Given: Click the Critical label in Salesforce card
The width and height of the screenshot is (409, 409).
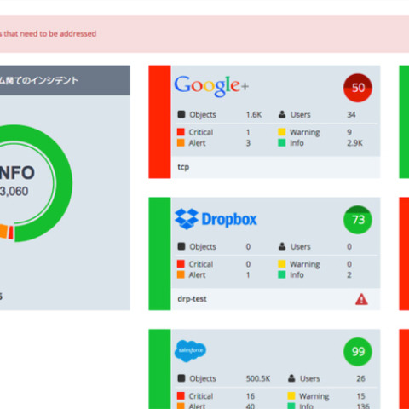Looking at the screenshot, I should pyautogui.click(x=201, y=396).
